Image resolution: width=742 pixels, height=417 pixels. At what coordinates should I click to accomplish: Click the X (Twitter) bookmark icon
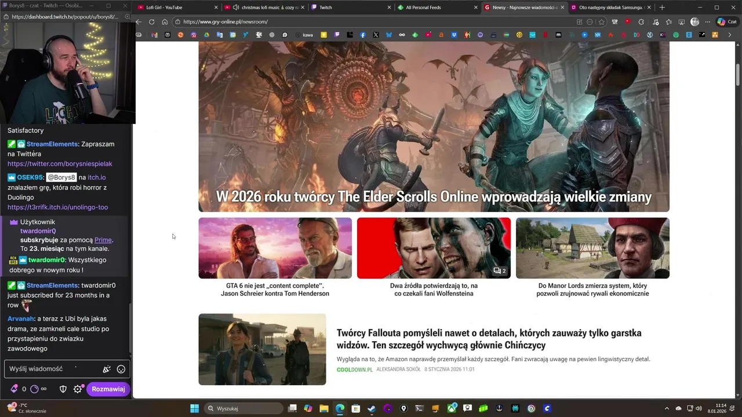click(376, 35)
